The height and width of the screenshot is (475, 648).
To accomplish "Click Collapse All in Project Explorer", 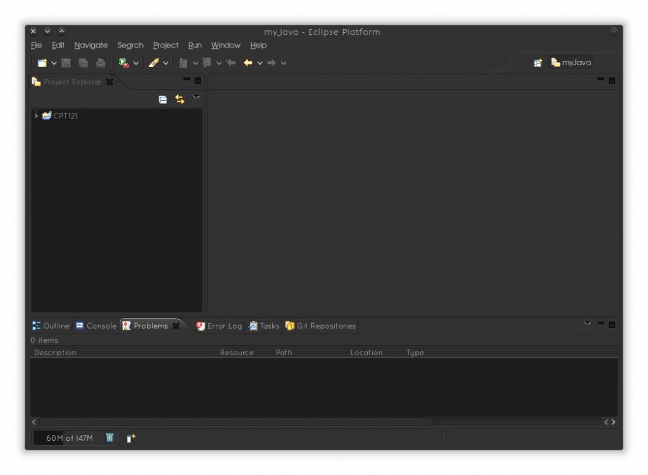I will point(163,99).
